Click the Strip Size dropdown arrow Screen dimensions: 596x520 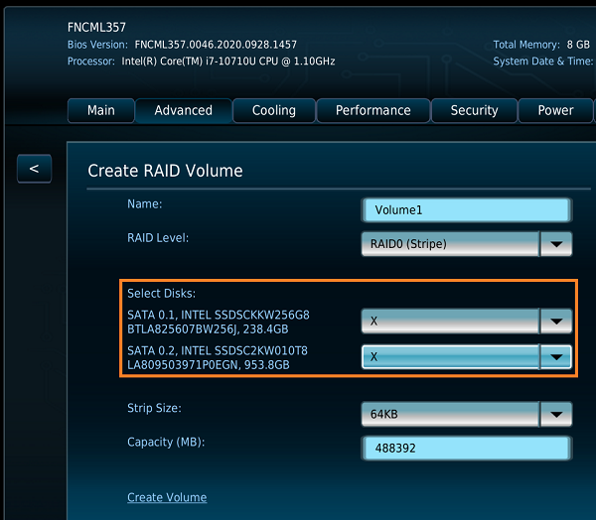pyautogui.click(x=556, y=413)
